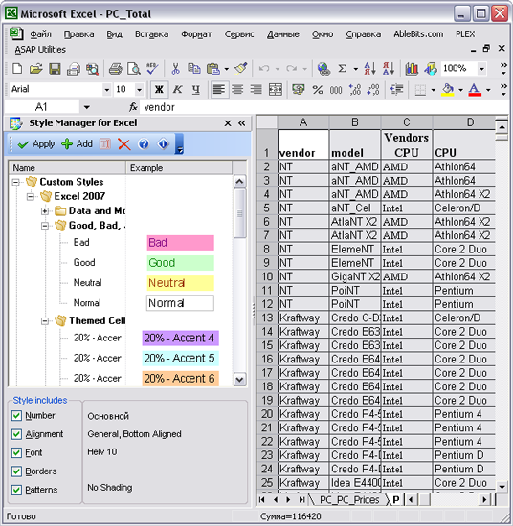Image resolution: width=513 pixels, height=526 pixels.
Task: Click the Paste clipboard icon
Action: pyautogui.click(x=213, y=69)
